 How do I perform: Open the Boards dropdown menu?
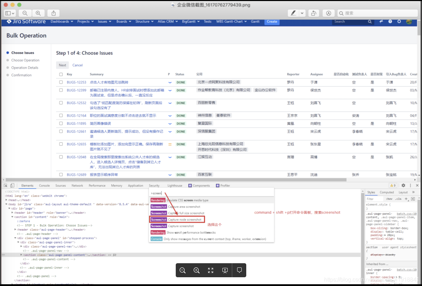[123, 21]
